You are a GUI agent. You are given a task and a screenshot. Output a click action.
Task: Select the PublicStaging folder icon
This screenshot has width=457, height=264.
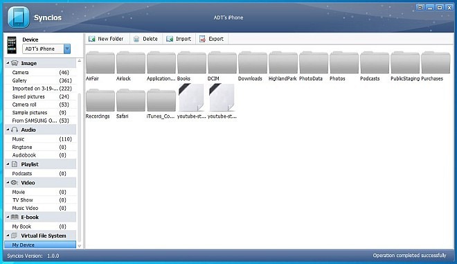coord(405,62)
